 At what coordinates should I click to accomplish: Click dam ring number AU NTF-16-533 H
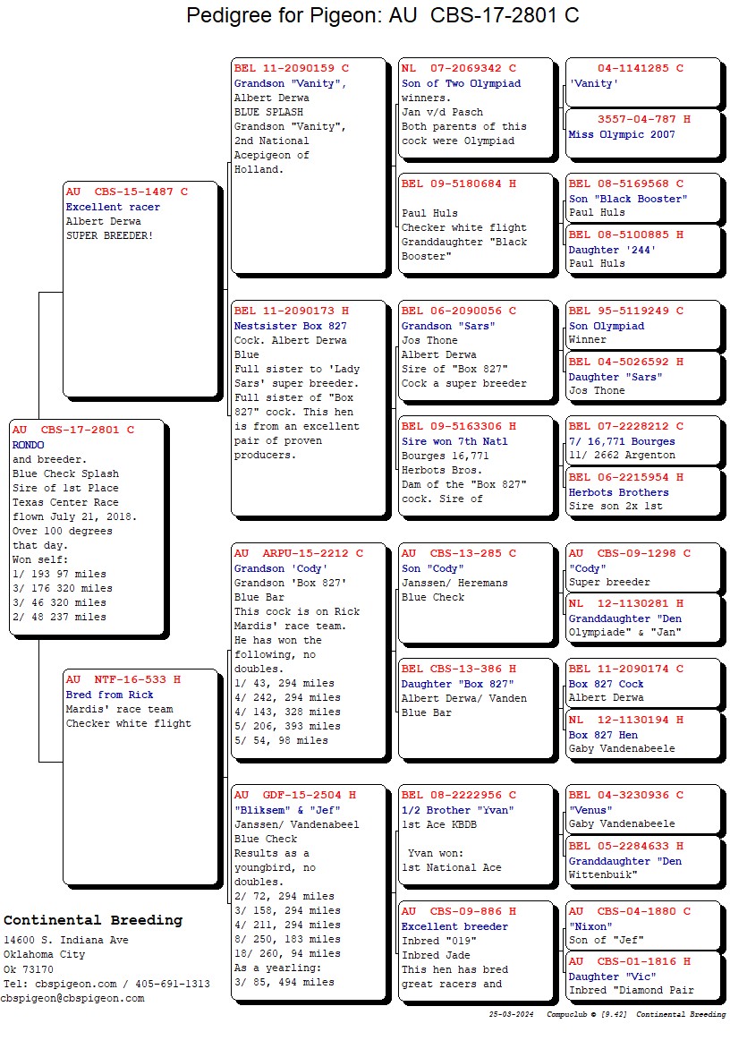coord(123,680)
